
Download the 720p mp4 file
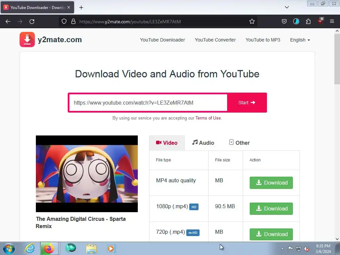(271, 234)
